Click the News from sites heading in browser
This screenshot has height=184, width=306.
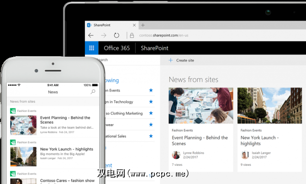193,79
